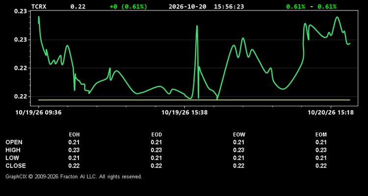The height and width of the screenshot is (196, 368).
Task: Click the 2026-10-20 date in header
Action: [187, 6]
